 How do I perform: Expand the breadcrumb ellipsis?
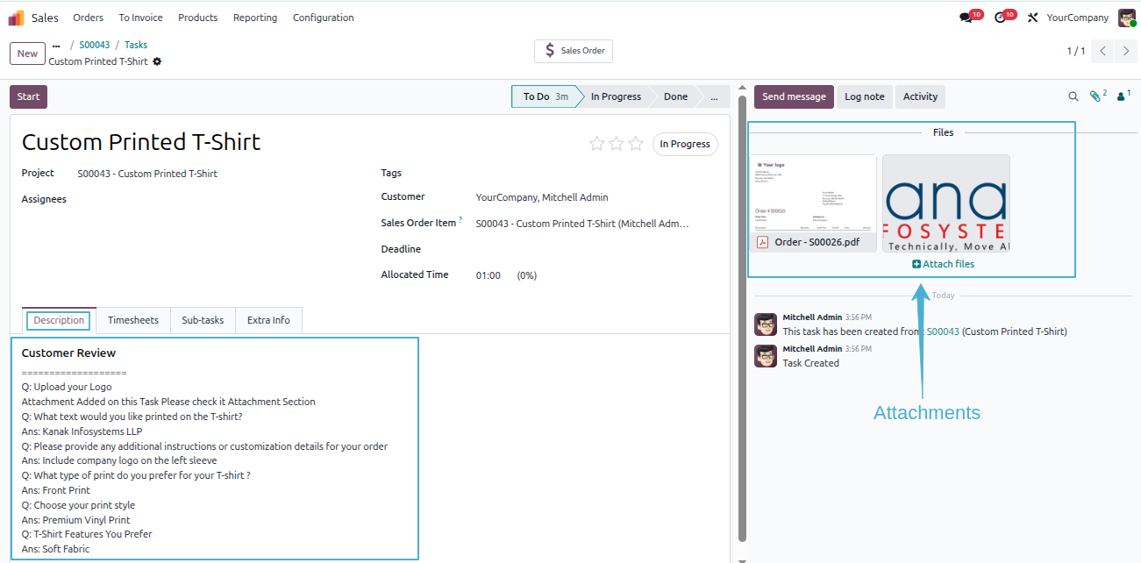pyautogui.click(x=56, y=45)
